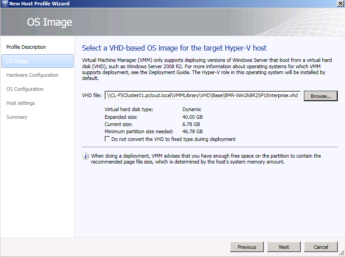Click the information icon beside deployment advice

(x=86, y=156)
